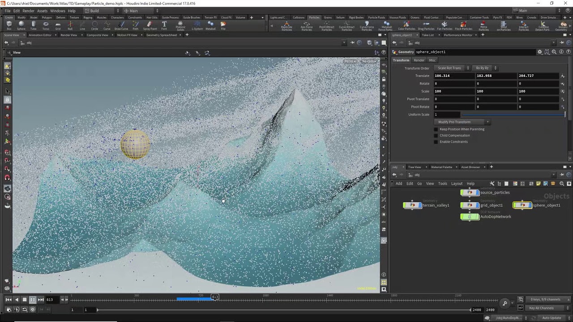Select the Tube shelf tool

[34, 25]
